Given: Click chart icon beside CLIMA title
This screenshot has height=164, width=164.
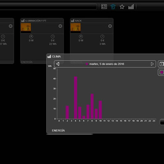Looking at the screenshot, I should (x=49, y=57).
